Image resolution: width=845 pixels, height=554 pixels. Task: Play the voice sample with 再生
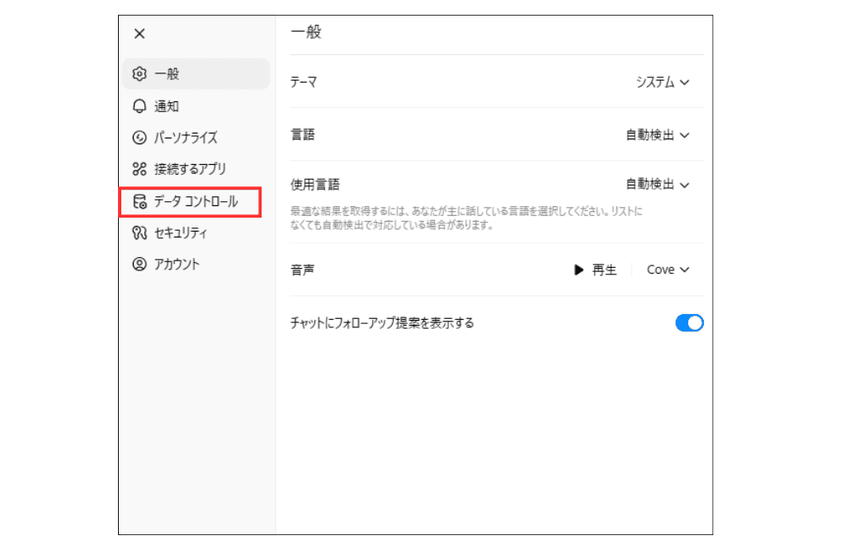tap(595, 270)
